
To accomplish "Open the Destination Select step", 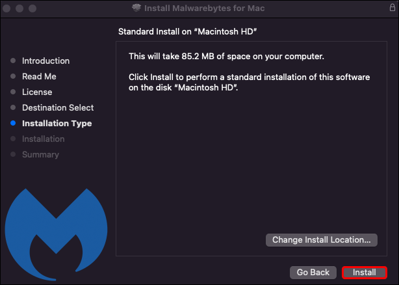I will click(58, 107).
